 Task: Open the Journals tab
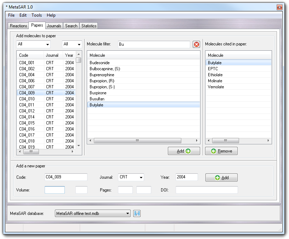click(54, 26)
